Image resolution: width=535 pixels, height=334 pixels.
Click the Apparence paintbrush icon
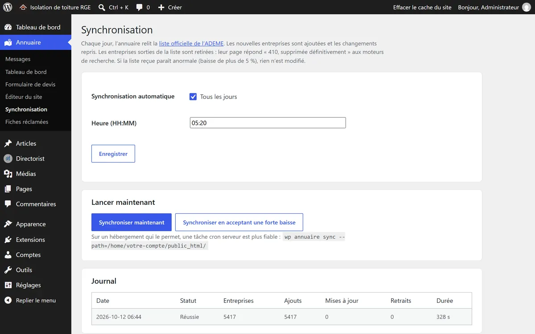[8, 224]
